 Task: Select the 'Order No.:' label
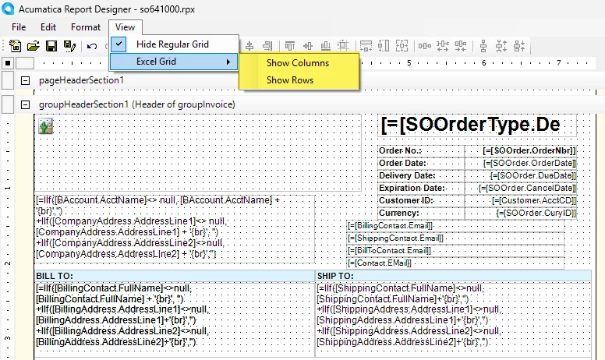click(421, 150)
